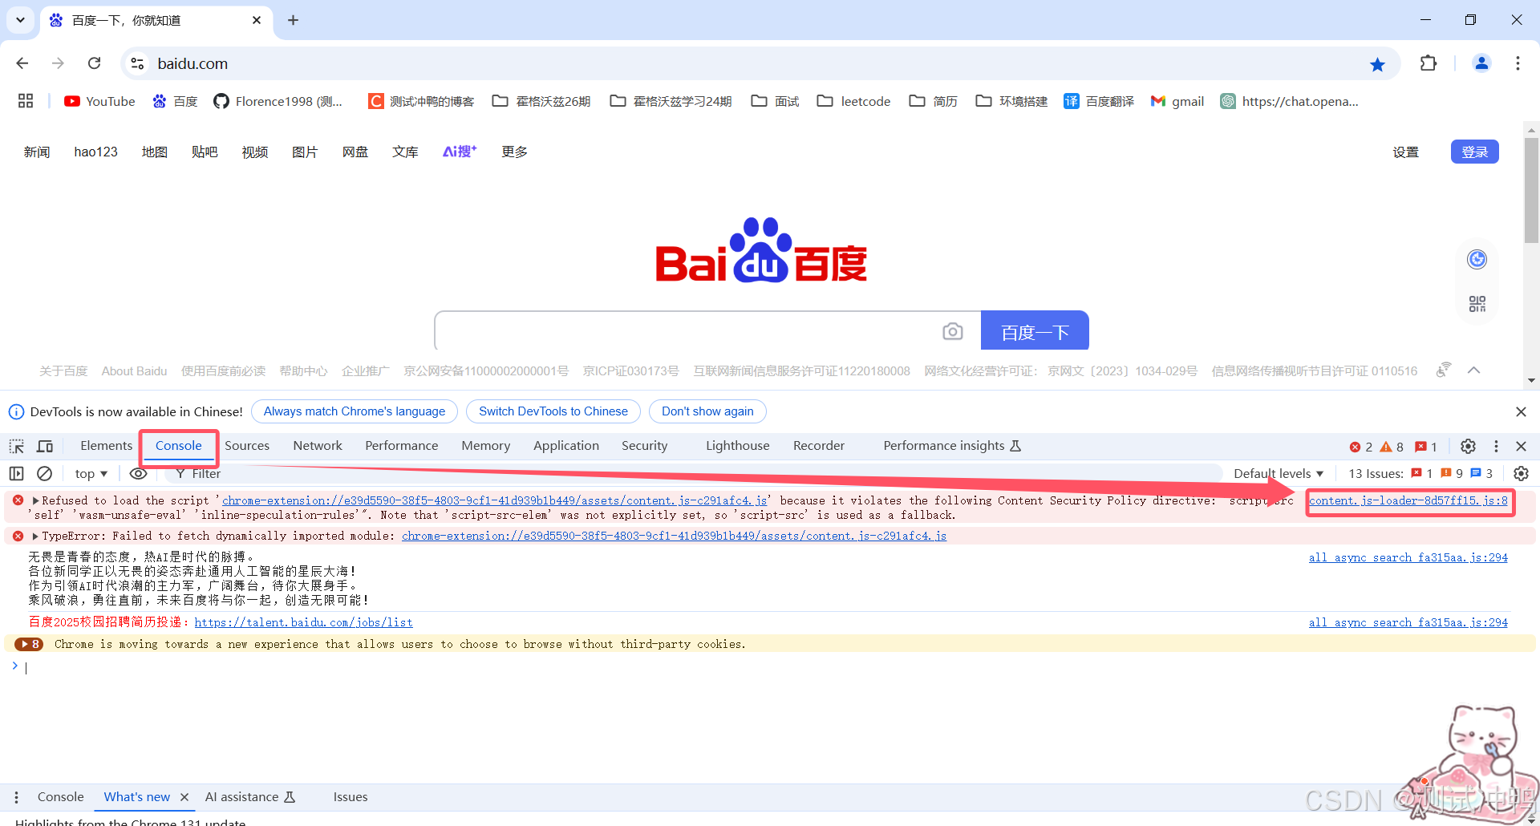Open the 设置 settings link

[1405, 152]
